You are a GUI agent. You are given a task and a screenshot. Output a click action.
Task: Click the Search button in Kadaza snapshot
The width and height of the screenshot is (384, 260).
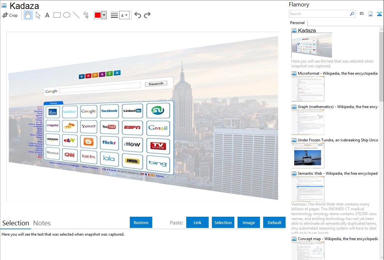156,84
